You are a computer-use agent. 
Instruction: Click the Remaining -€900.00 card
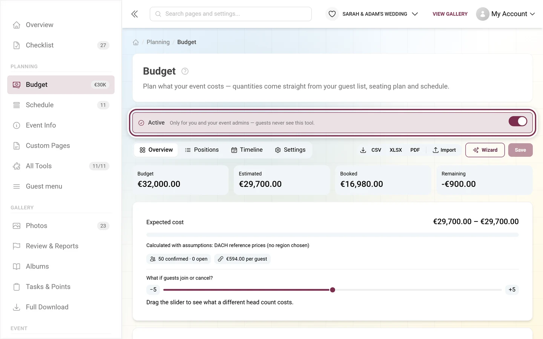(485, 180)
